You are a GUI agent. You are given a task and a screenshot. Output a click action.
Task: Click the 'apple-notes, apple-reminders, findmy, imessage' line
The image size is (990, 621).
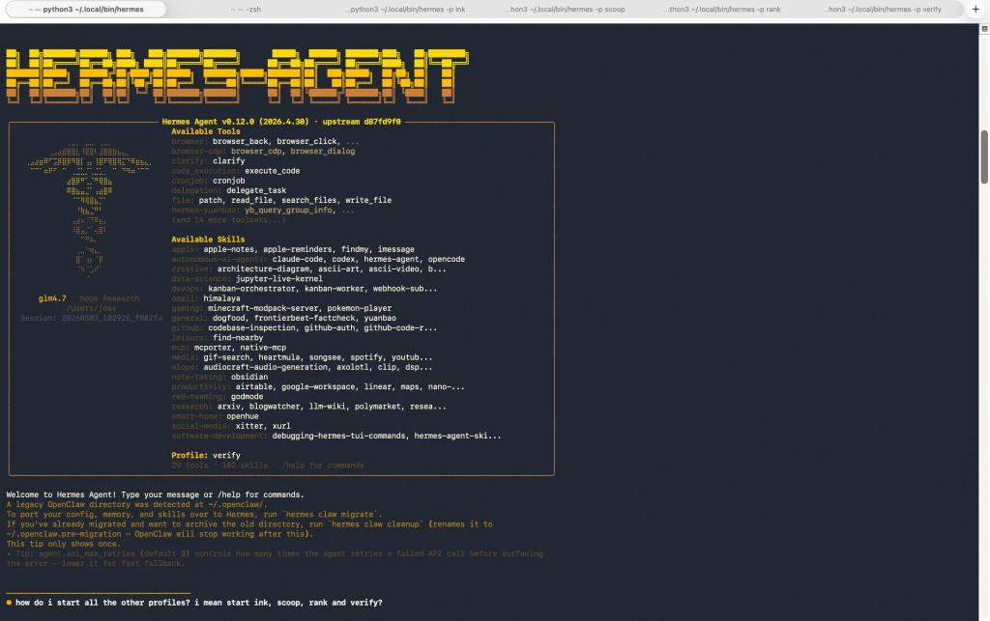[293, 250]
